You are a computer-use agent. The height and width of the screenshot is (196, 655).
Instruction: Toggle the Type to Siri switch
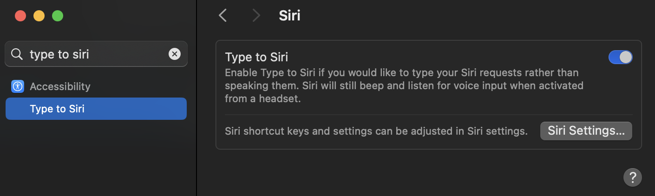point(620,57)
